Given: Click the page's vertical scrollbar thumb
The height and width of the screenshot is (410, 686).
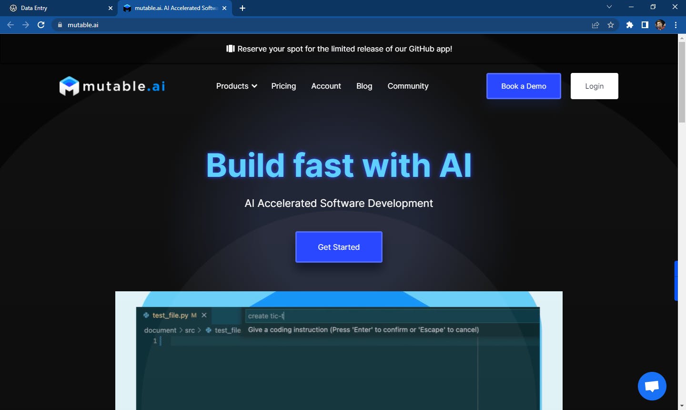Looking at the screenshot, I should [682, 81].
